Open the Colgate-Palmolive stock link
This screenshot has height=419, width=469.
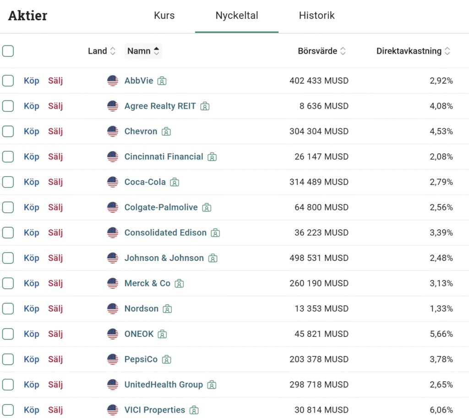pyautogui.click(x=161, y=207)
